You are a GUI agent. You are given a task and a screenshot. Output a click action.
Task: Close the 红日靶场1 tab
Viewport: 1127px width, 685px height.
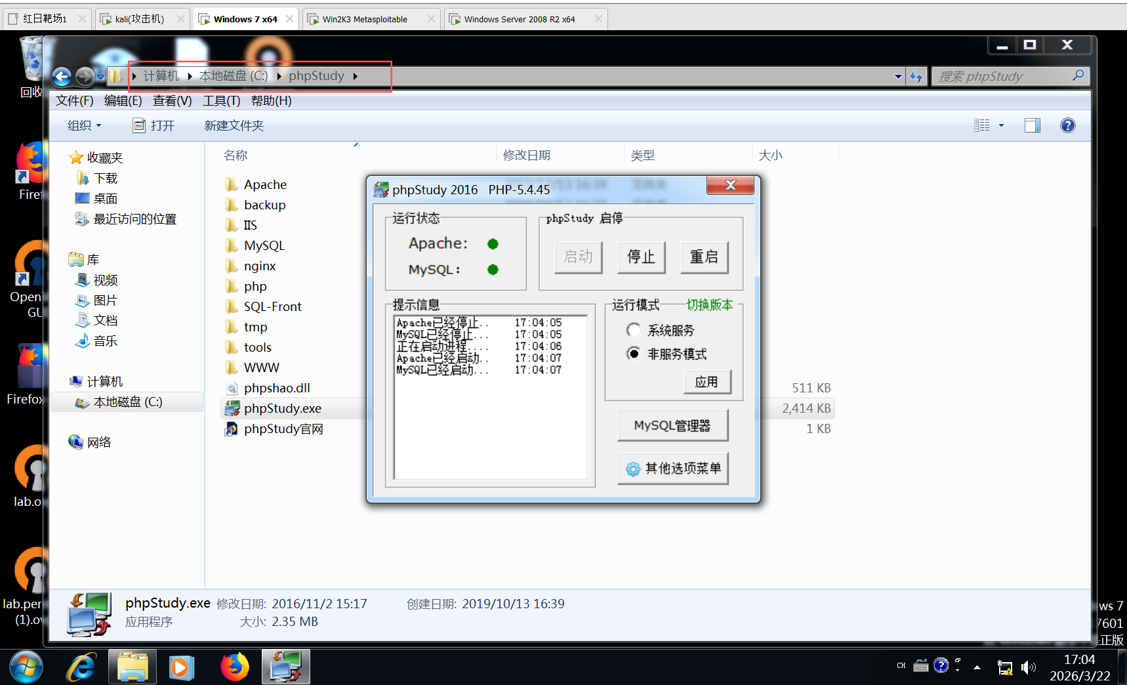click(x=82, y=19)
